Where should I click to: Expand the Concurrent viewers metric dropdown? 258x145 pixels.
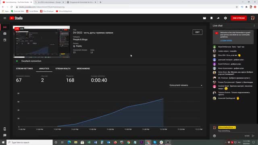pyautogui.click(x=186, y=85)
